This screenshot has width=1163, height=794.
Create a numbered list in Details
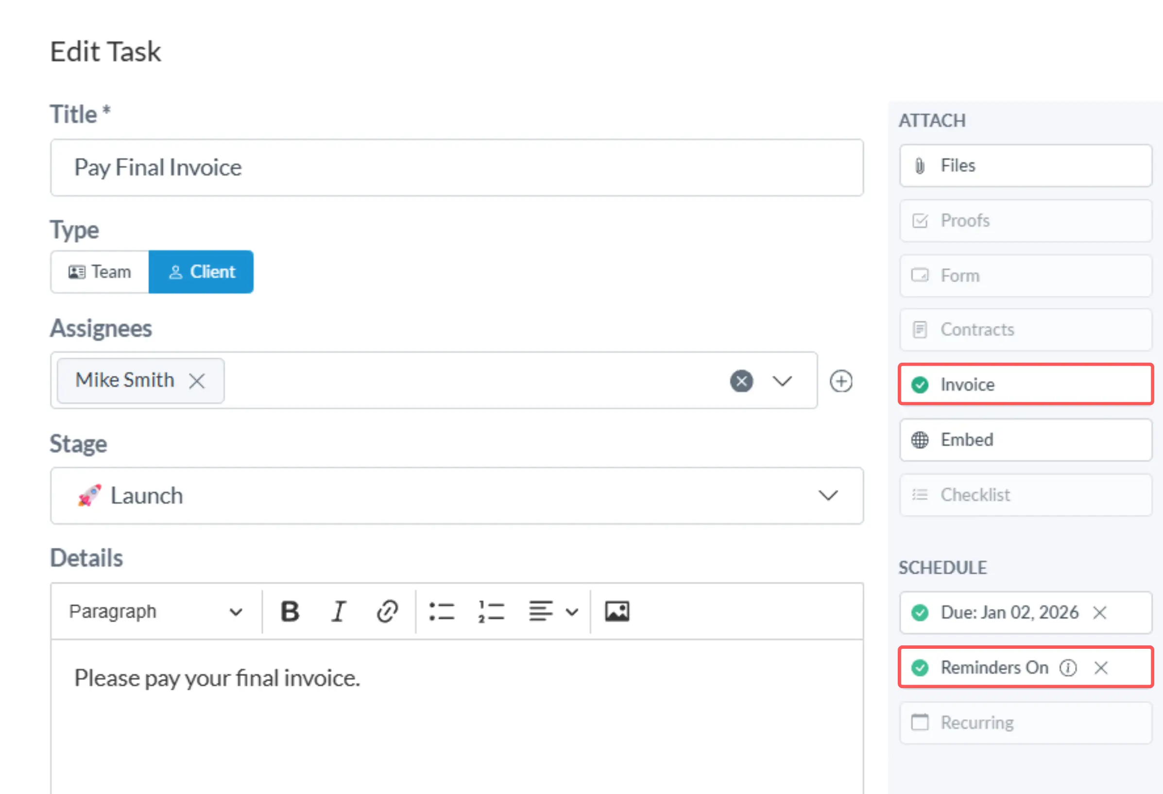tap(491, 611)
